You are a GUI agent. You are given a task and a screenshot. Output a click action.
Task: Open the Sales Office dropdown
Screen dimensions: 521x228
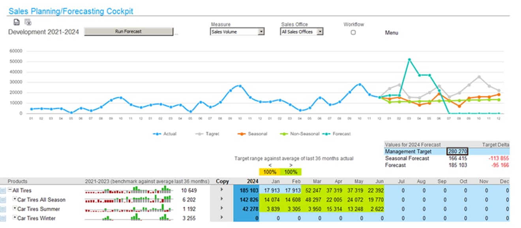320,32
